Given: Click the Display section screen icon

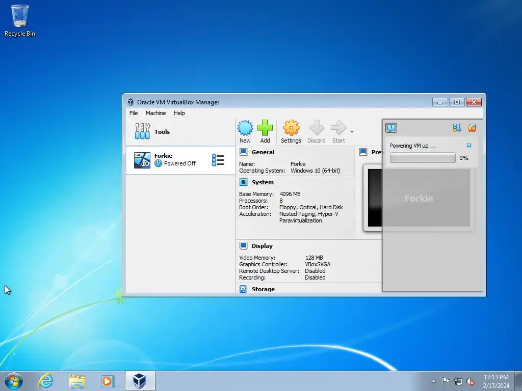Looking at the screenshot, I should (243, 246).
